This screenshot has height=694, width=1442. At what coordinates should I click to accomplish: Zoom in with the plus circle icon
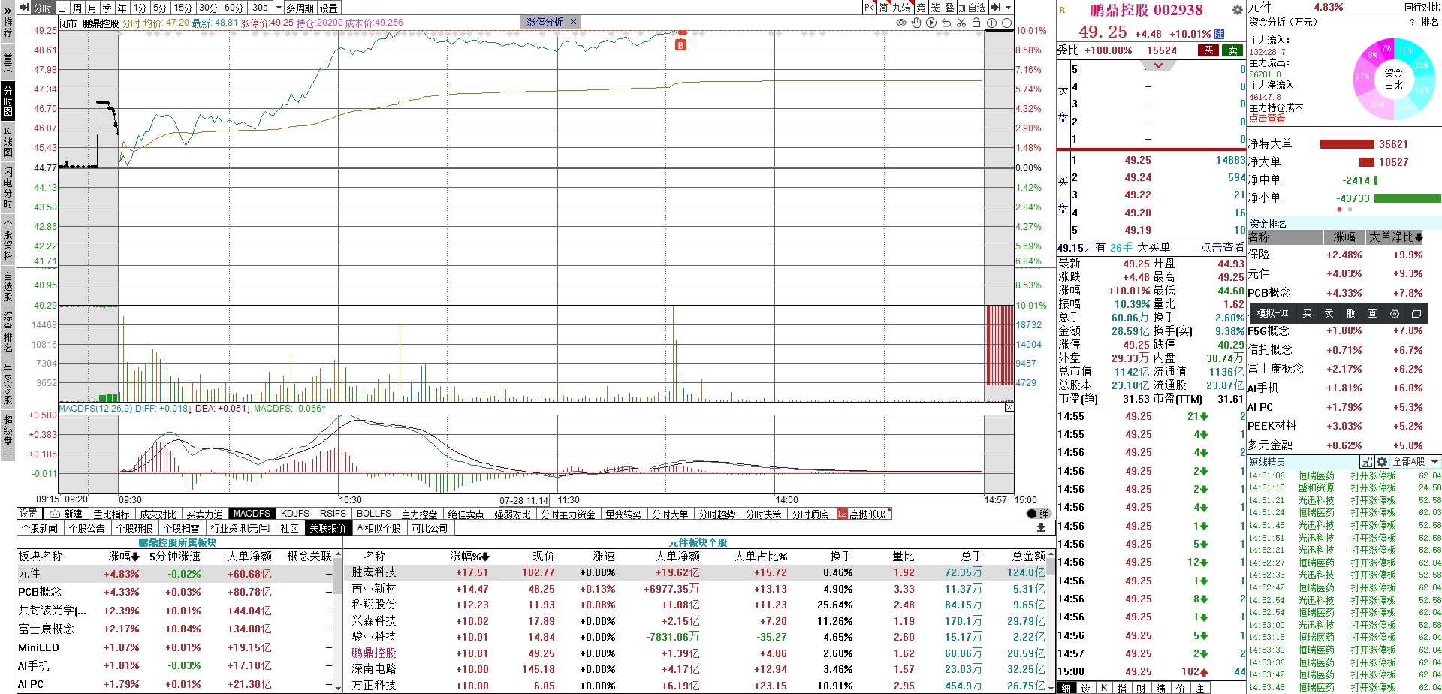[991, 23]
